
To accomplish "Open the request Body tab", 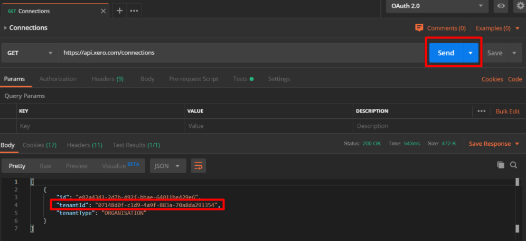I will coord(147,79).
